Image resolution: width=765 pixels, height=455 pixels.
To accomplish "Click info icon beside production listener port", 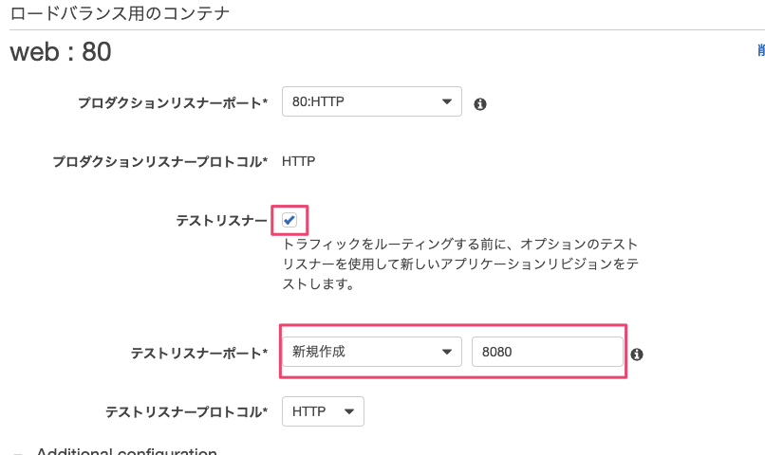I will pos(480,104).
